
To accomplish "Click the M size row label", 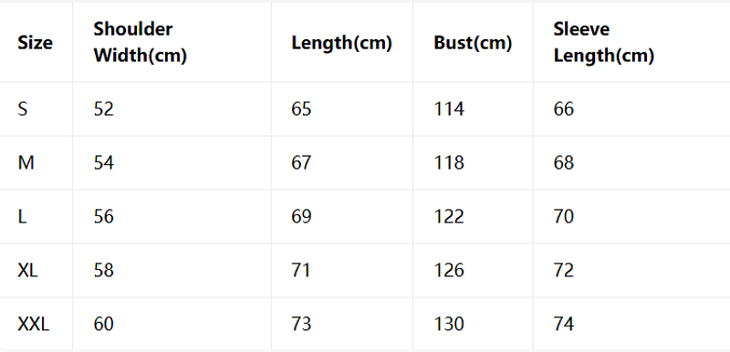I will point(26,163).
